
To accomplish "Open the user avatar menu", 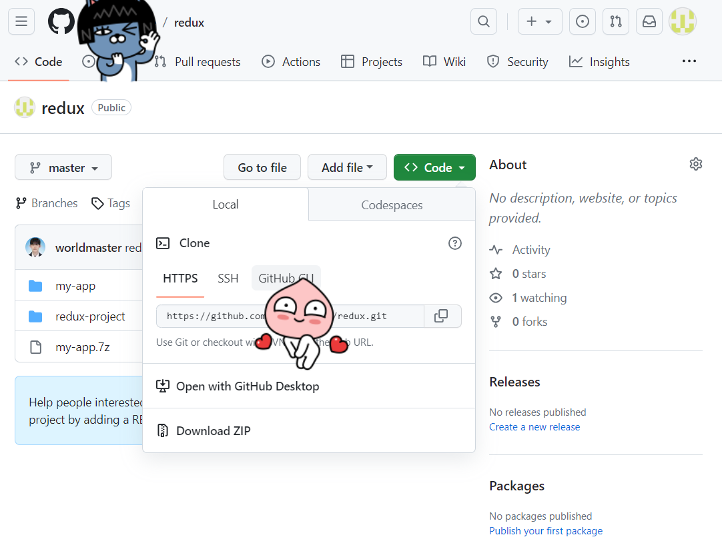I will pos(683,21).
